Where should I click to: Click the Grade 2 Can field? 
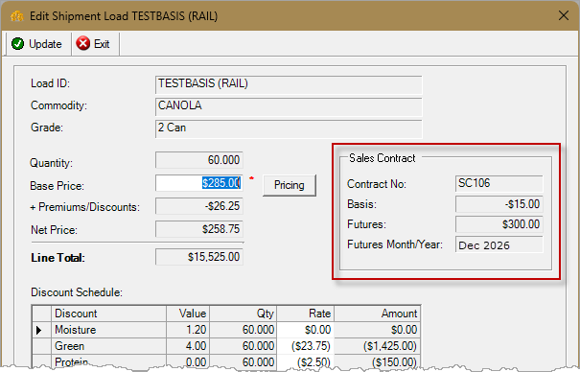[x=289, y=128]
